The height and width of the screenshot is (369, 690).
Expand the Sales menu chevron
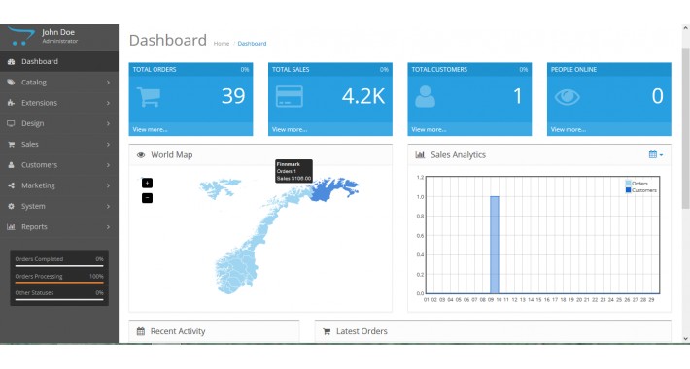[108, 145]
